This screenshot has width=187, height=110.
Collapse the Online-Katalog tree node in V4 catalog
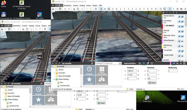53,79
